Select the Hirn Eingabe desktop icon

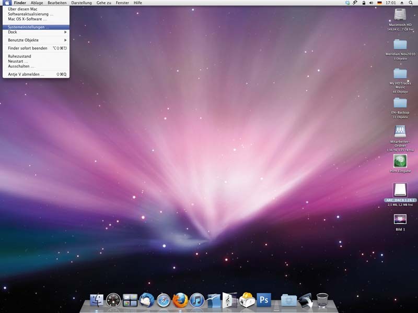[x=400, y=161]
